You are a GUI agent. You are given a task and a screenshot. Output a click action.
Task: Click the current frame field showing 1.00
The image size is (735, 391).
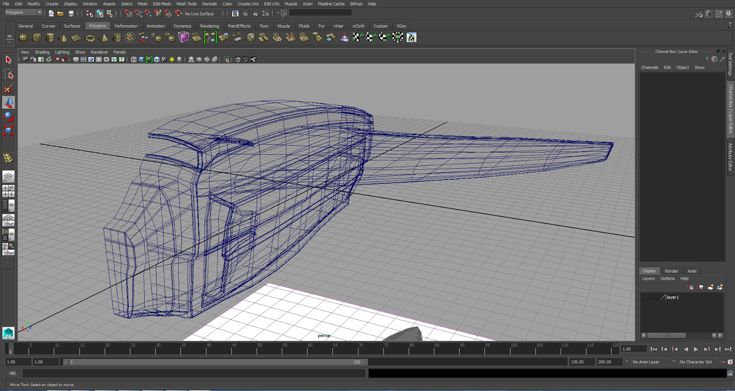coord(633,349)
